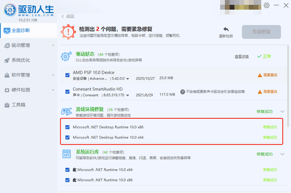Click 需要重启 for Conexant SmartAudio HD

tap(270, 92)
